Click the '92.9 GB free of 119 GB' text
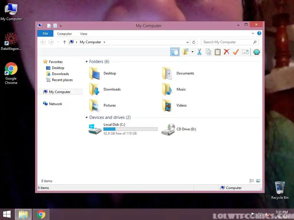294x220 pixels. (120, 133)
